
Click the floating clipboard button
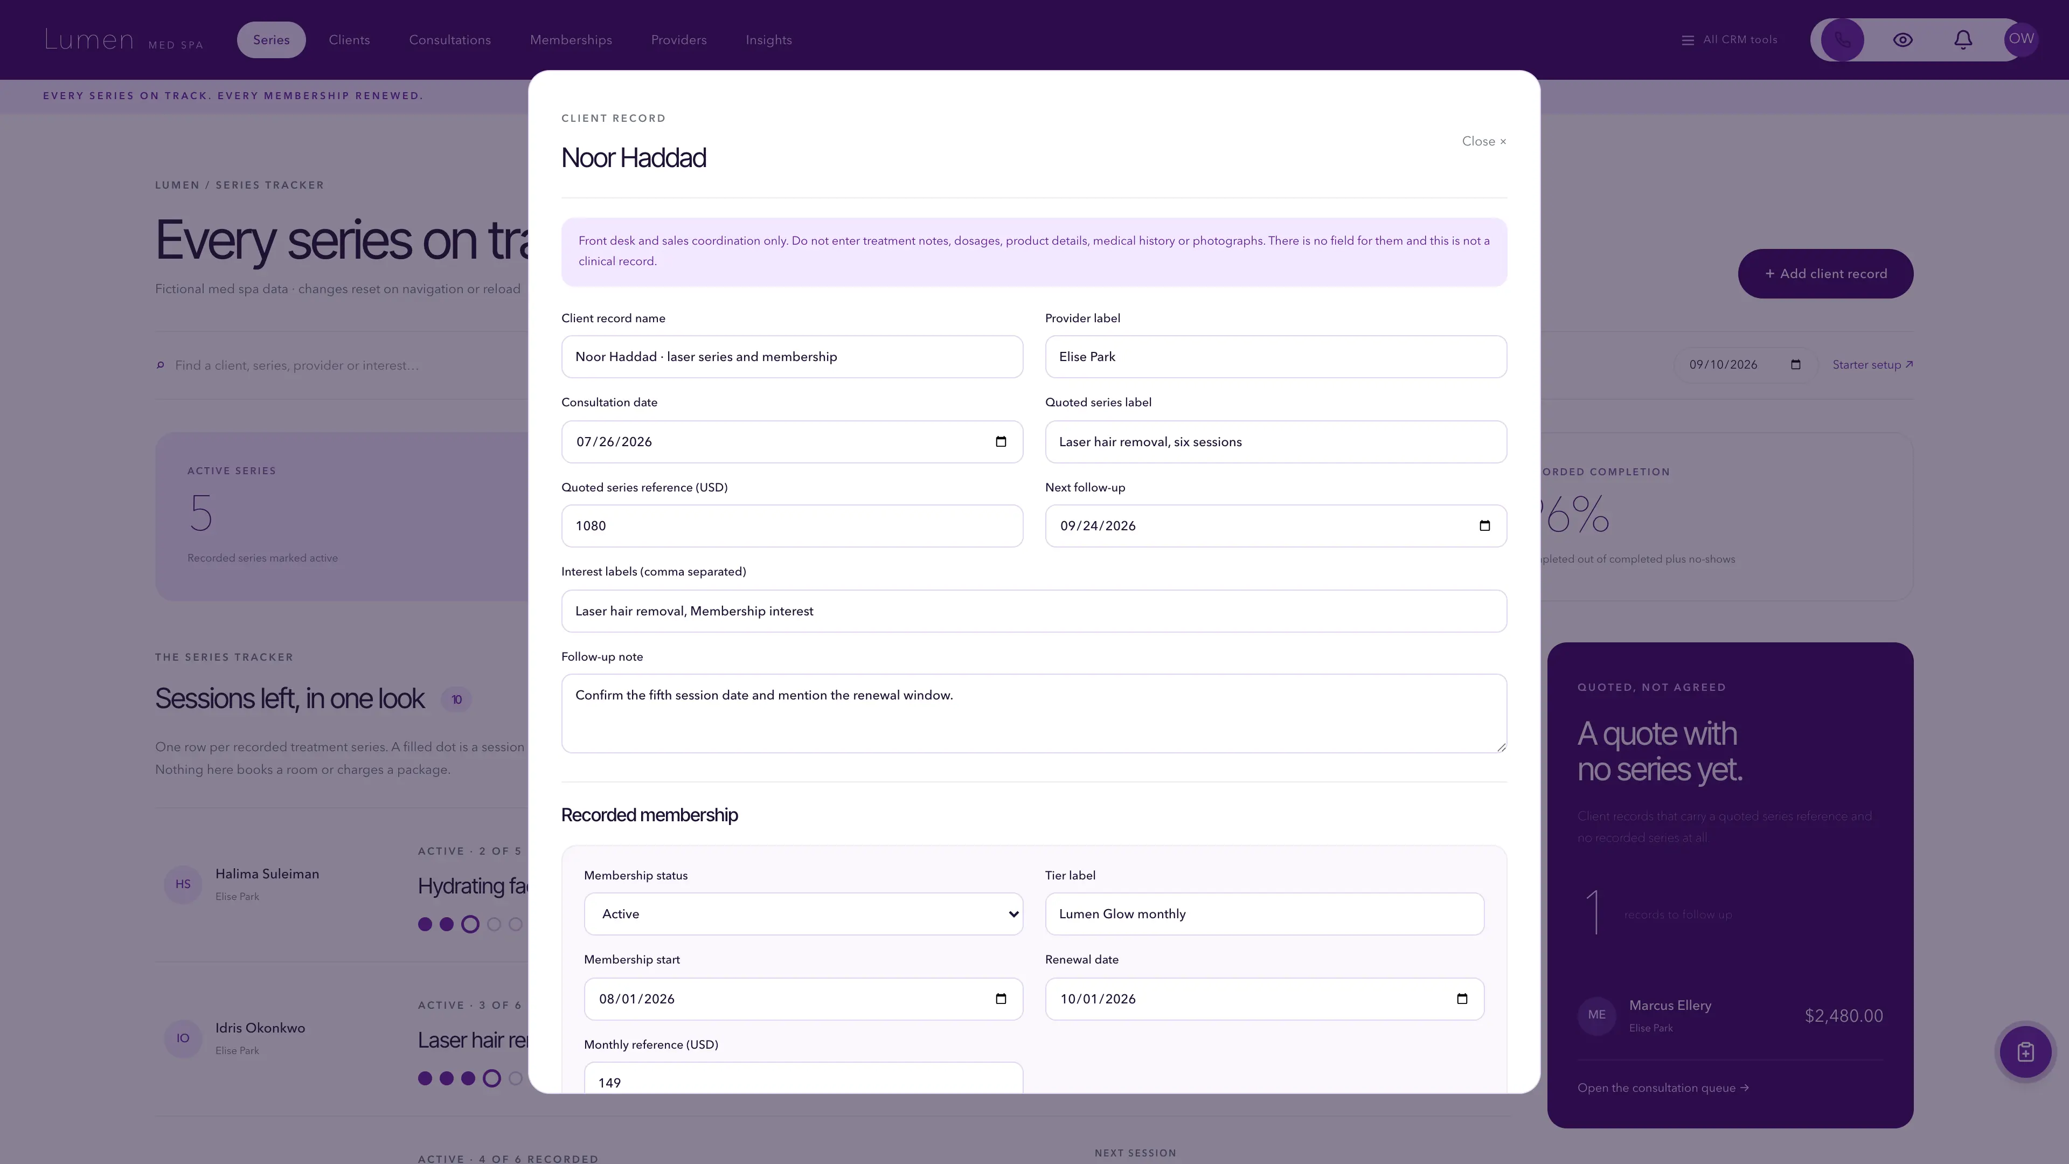(x=2025, y=1051)
